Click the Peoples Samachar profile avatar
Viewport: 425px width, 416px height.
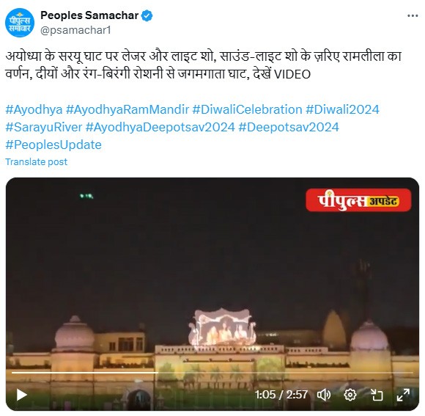[x=20, y=23]
